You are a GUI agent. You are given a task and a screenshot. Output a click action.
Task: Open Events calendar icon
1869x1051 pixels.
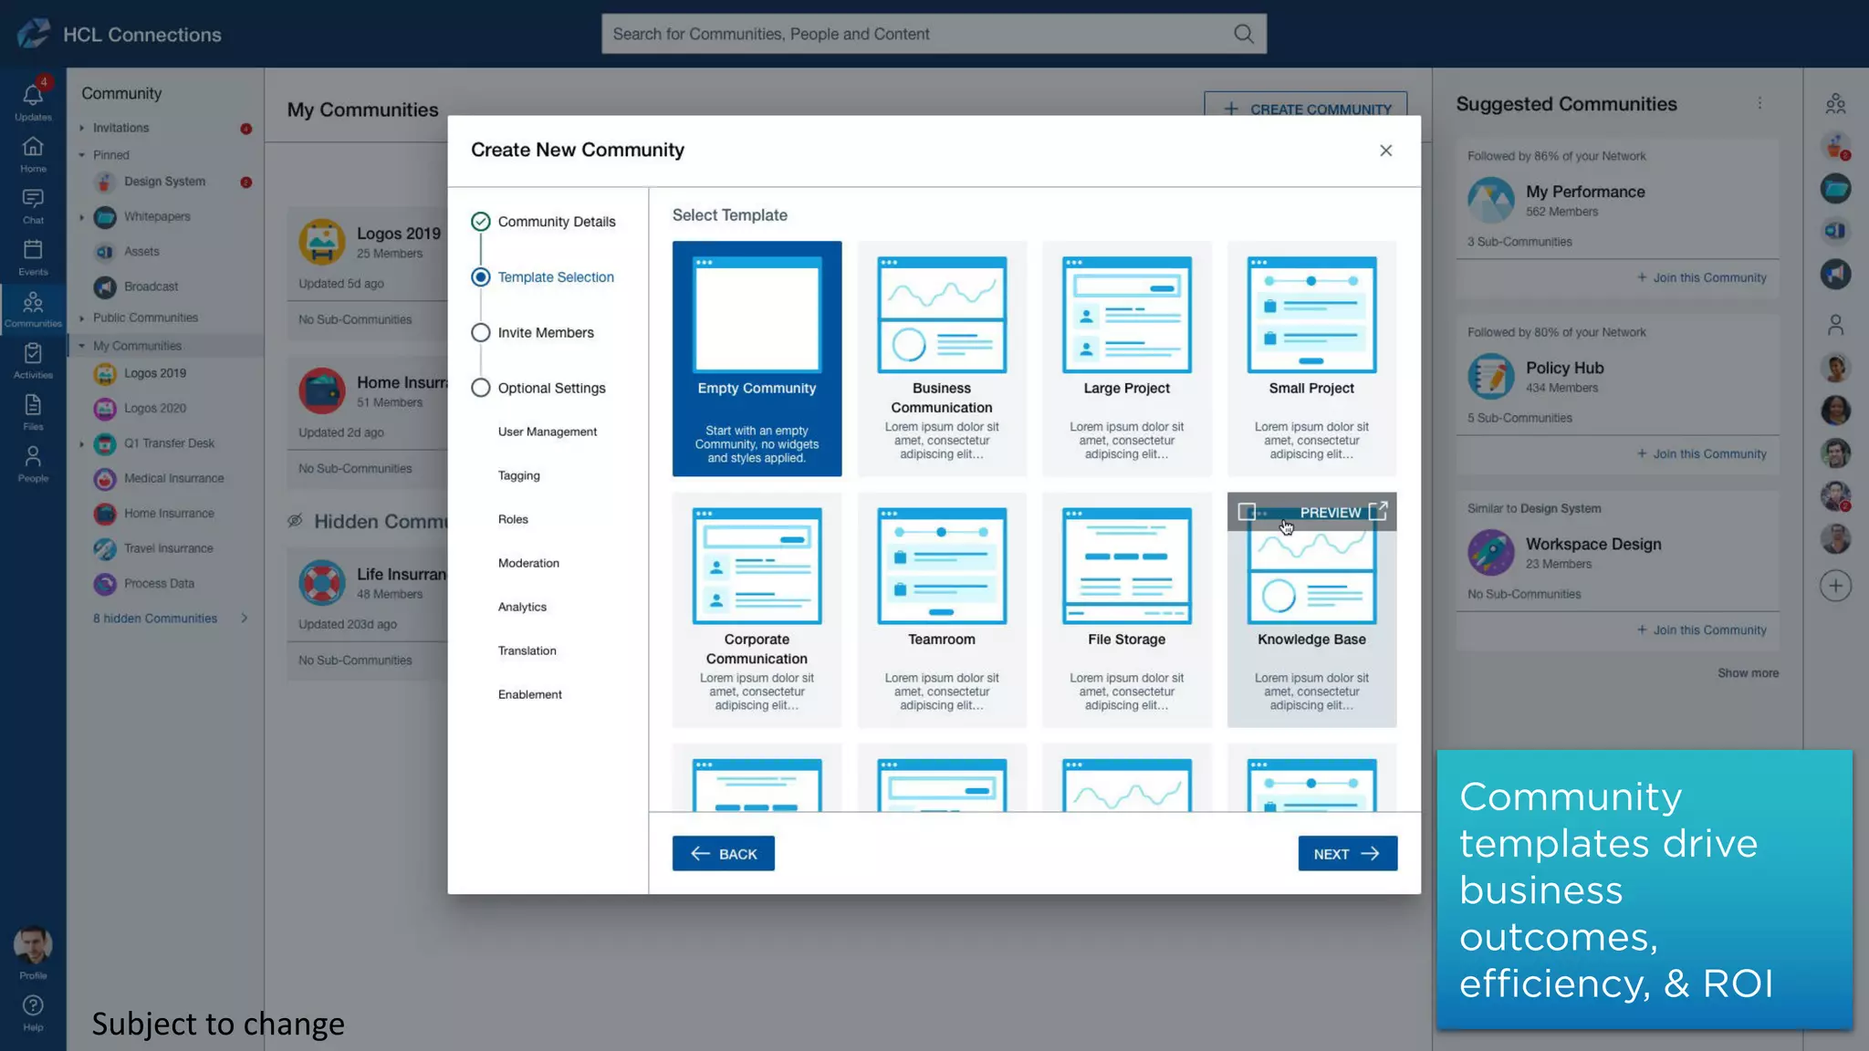(x=33, y=250)
